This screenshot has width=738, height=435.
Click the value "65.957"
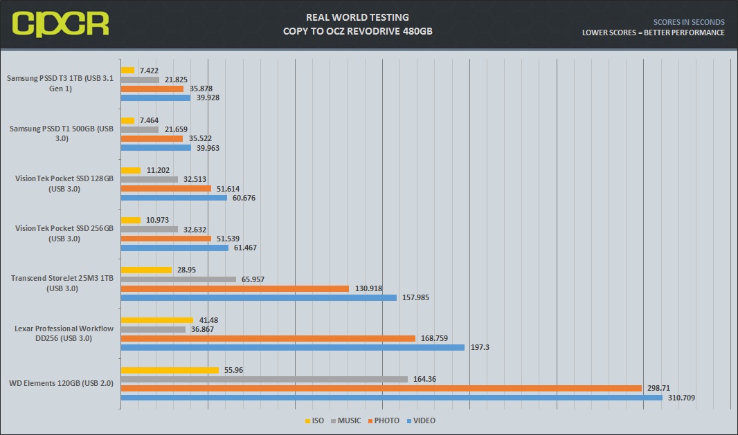point(253,279)
